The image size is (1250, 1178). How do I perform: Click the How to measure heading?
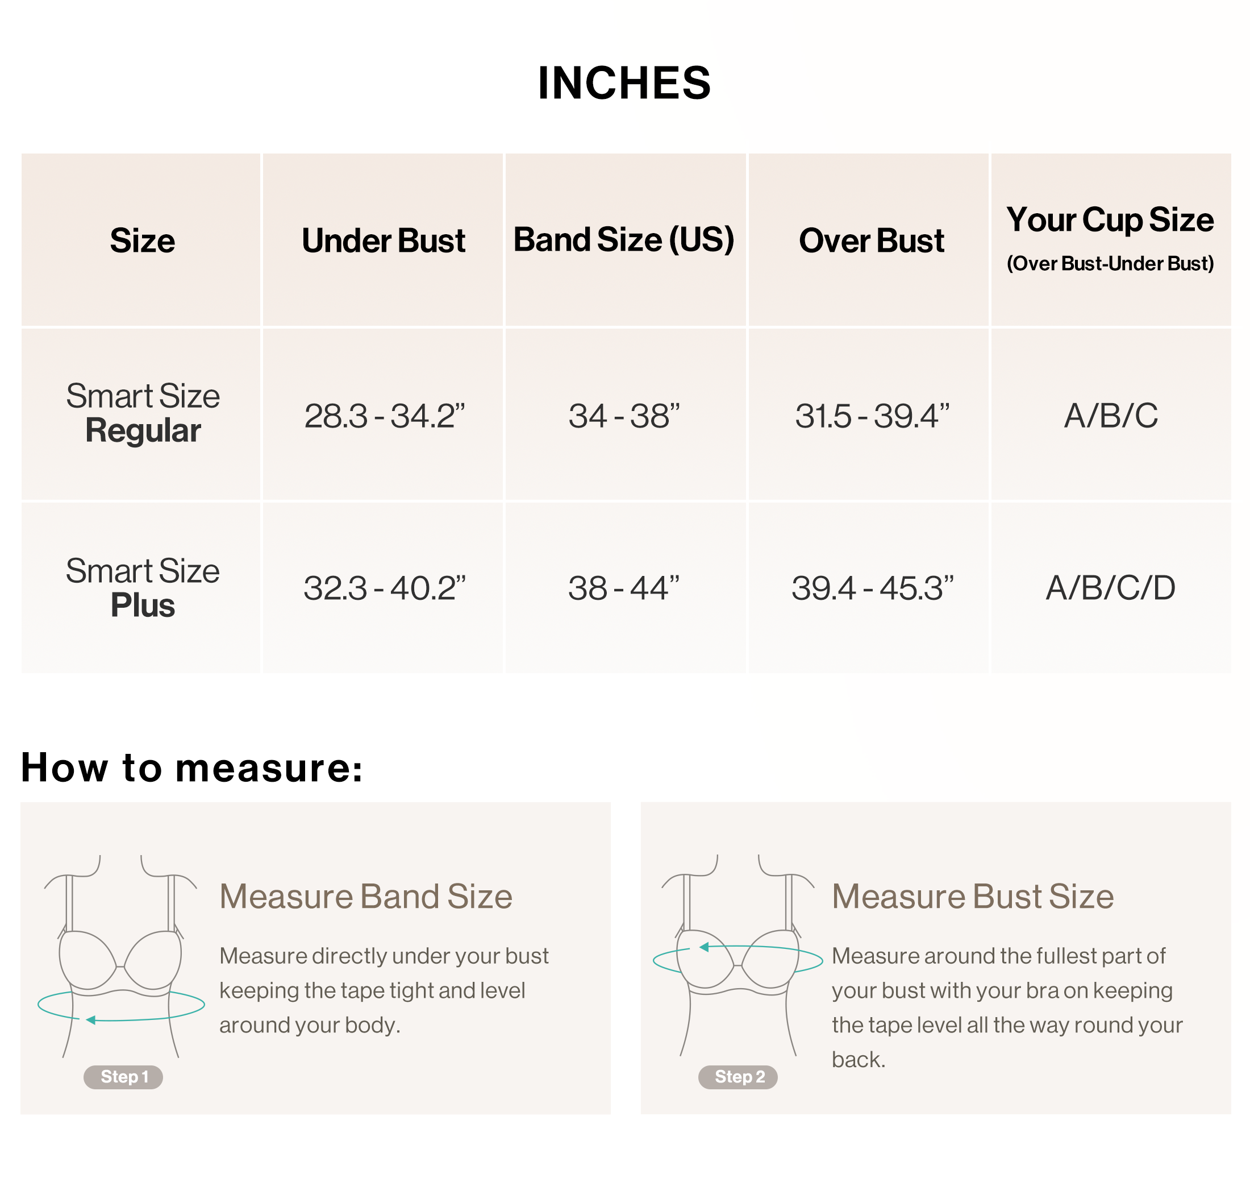click(x=193, y=767)
